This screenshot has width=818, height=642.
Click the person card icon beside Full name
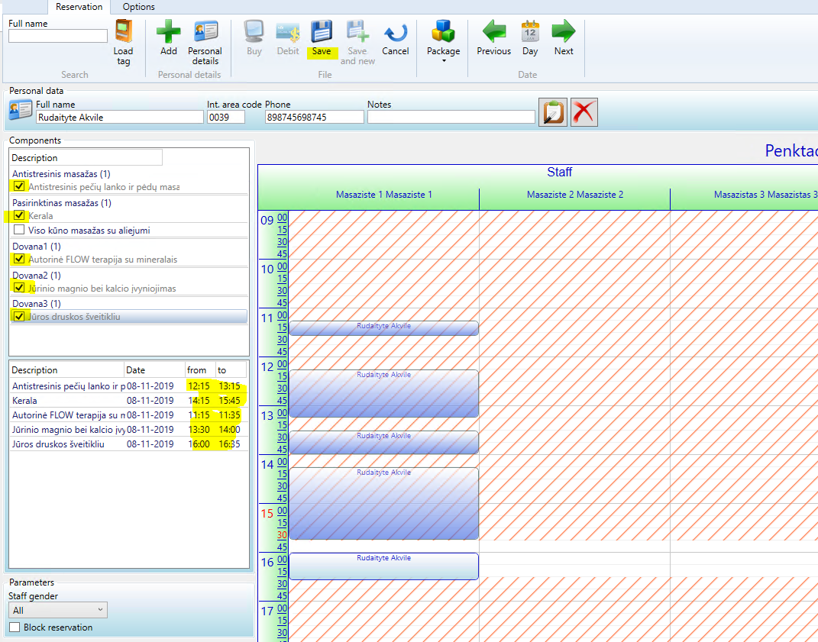click(x=21, y=110)
